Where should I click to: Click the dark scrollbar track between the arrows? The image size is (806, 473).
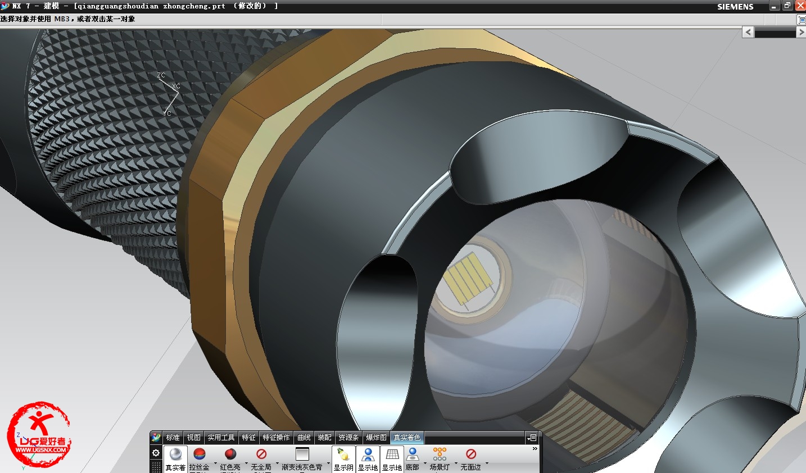[776, 33]
